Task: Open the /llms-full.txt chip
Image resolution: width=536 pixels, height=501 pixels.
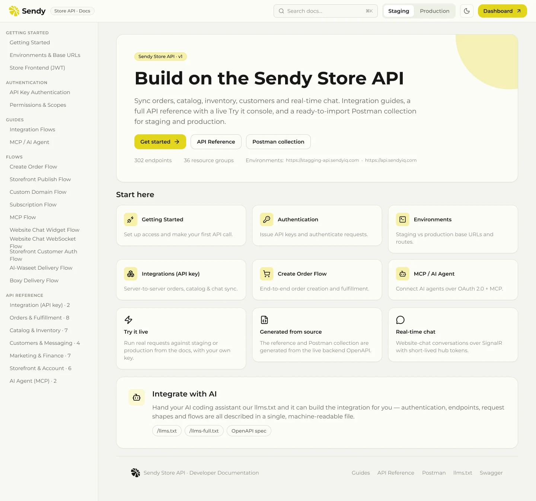Action: pyautogui.click(x=204, y=431)
